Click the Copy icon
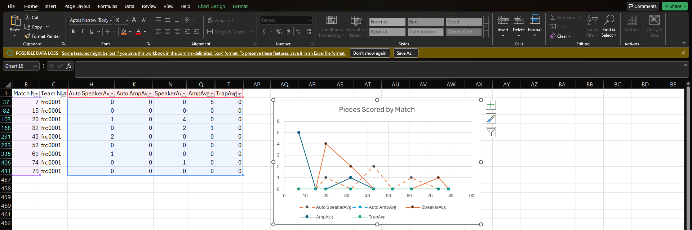The image size is (692, 230). tap(27, 27)
